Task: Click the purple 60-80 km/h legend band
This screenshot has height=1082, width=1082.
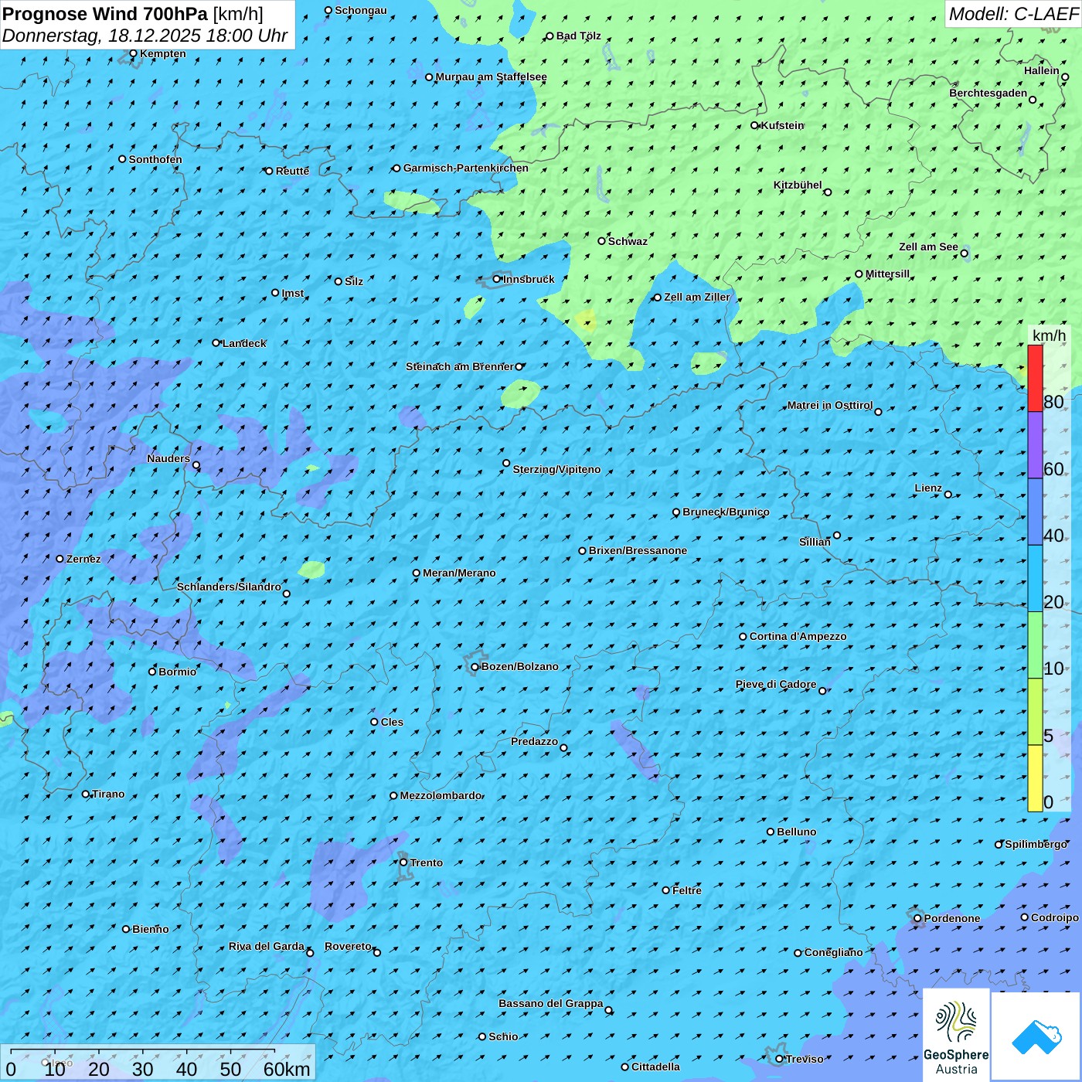Action: [1035, 445]
